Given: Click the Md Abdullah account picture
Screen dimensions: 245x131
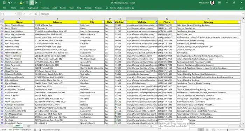Looking at the screenshot, I should coord(212,3).
